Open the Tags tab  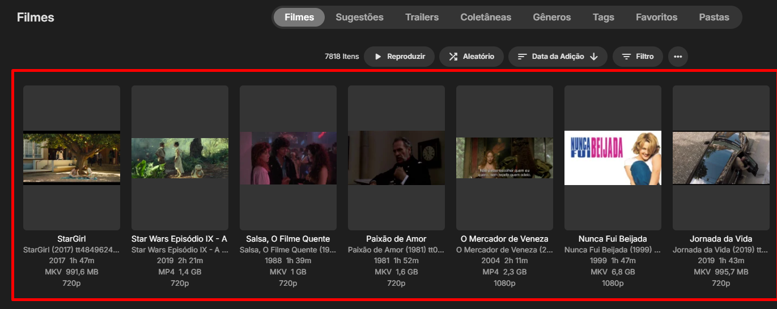tap(603, 17)
